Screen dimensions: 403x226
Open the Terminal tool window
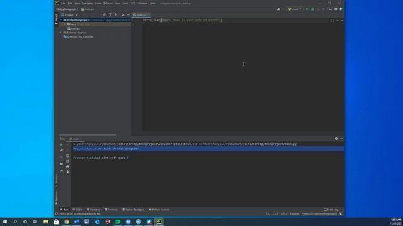(x=111, y=210)
